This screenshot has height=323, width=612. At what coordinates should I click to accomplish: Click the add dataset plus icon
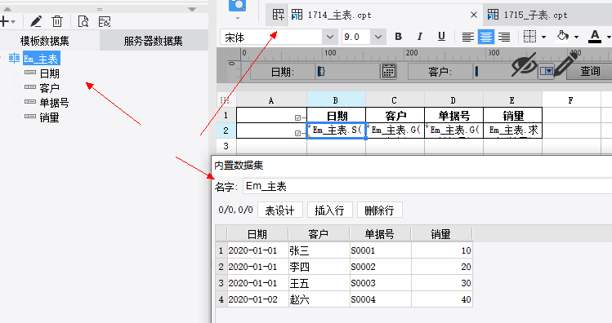tap(4, 21)
